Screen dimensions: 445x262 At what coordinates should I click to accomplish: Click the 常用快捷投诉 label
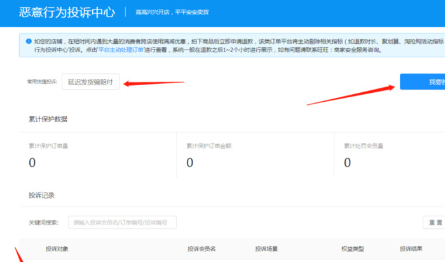(x=43, y=82)
